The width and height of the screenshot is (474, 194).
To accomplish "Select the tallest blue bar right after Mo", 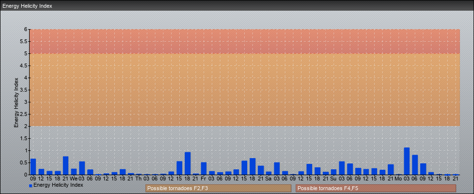I will pyautogui.click(x=407, y=161).
